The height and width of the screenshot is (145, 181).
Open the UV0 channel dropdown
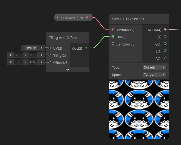(x=31, y=48)
